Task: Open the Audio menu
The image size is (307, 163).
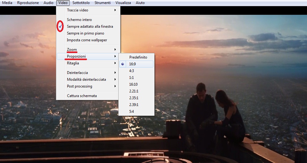Action: (48, 3)
